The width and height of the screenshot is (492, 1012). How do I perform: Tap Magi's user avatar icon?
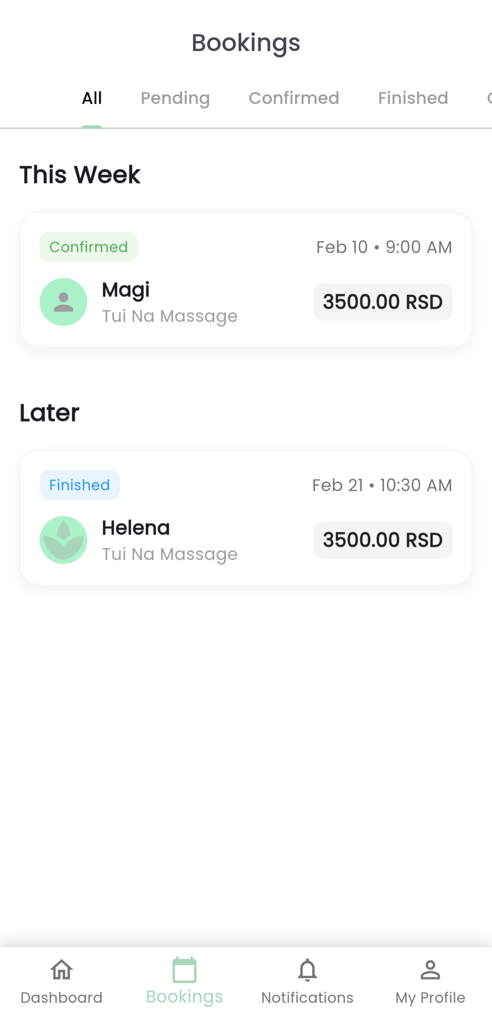click(x=63, y=302)
